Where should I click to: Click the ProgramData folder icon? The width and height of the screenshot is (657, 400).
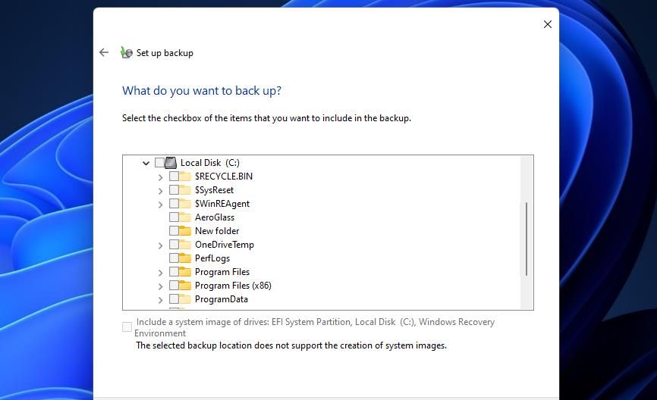coord(185,299)
